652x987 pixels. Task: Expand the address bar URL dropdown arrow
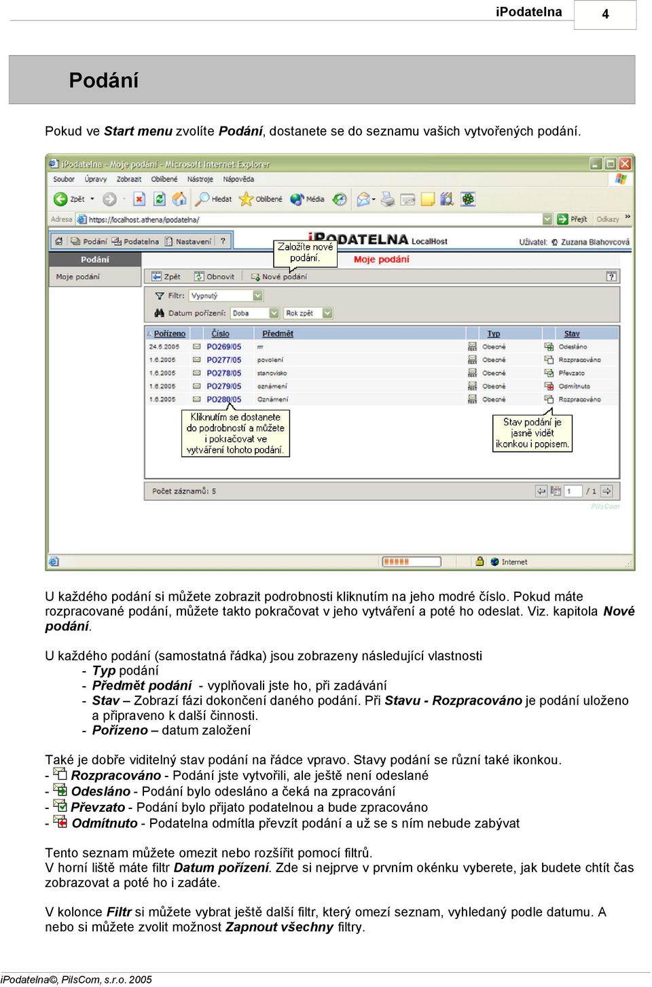click(547, 219)
